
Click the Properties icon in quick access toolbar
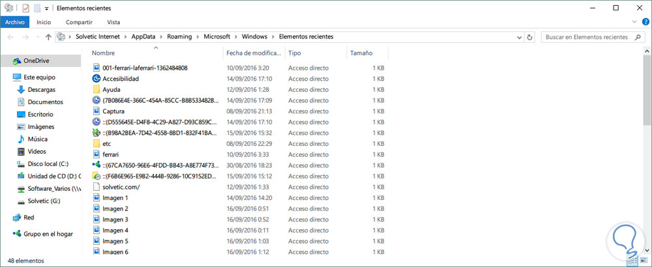click(26, 8)
